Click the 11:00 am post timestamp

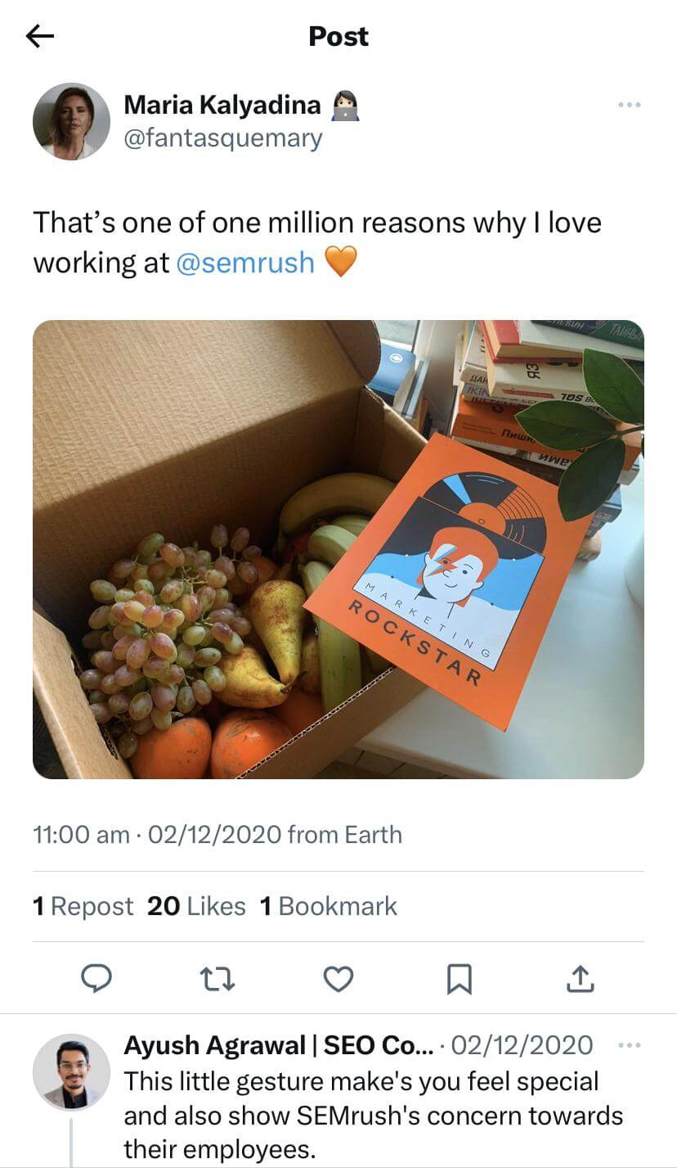(x=80, y=835)
